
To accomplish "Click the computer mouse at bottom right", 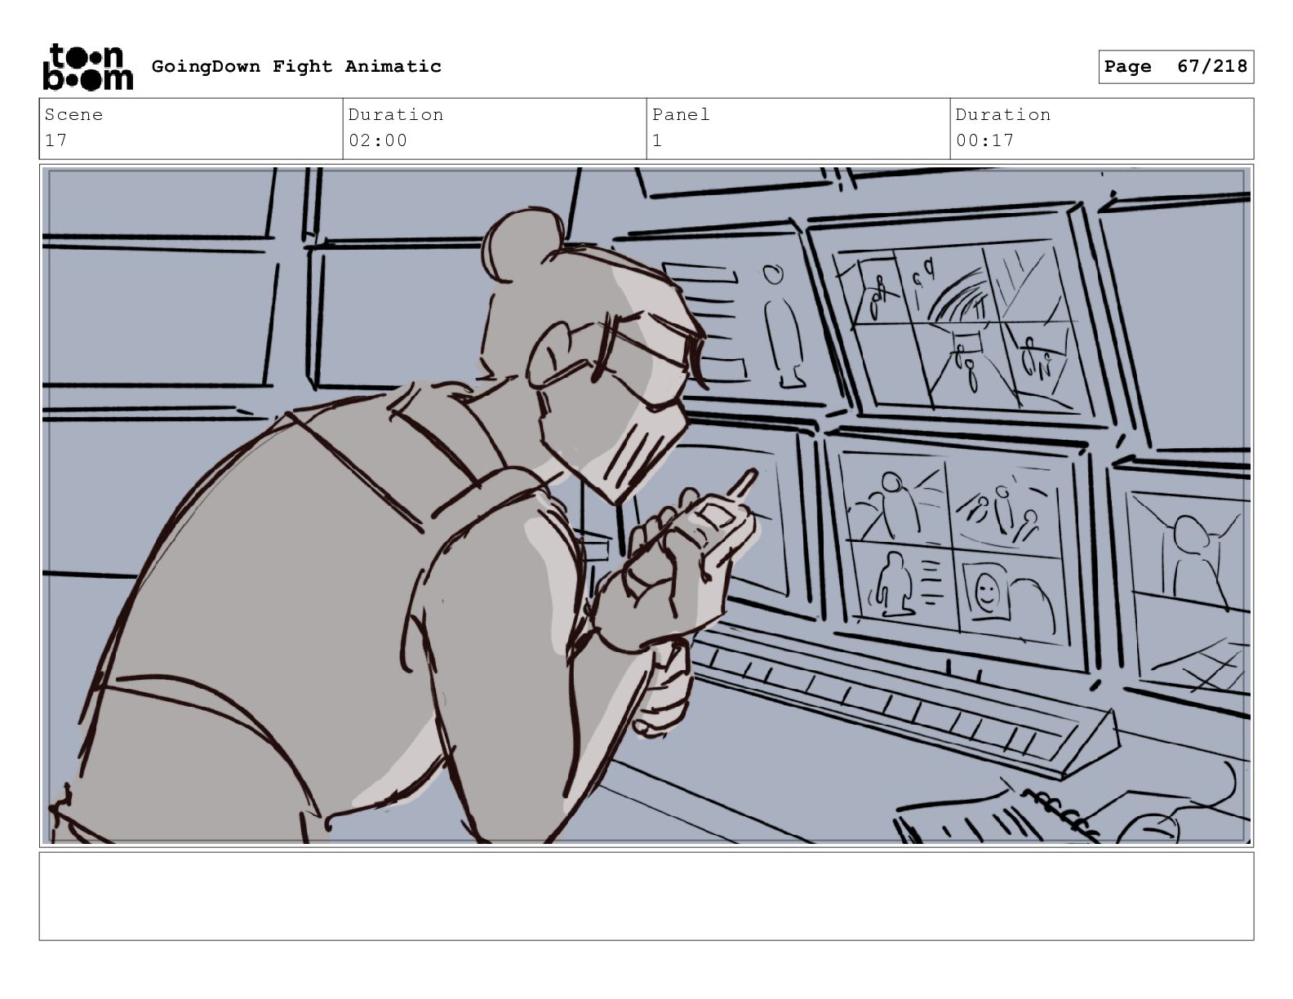I will [x=1151, y=828].
